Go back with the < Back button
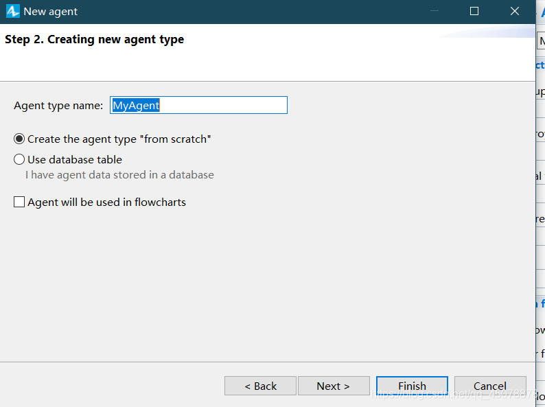Viewport: 545px width, 407px height. coord(260,386)
